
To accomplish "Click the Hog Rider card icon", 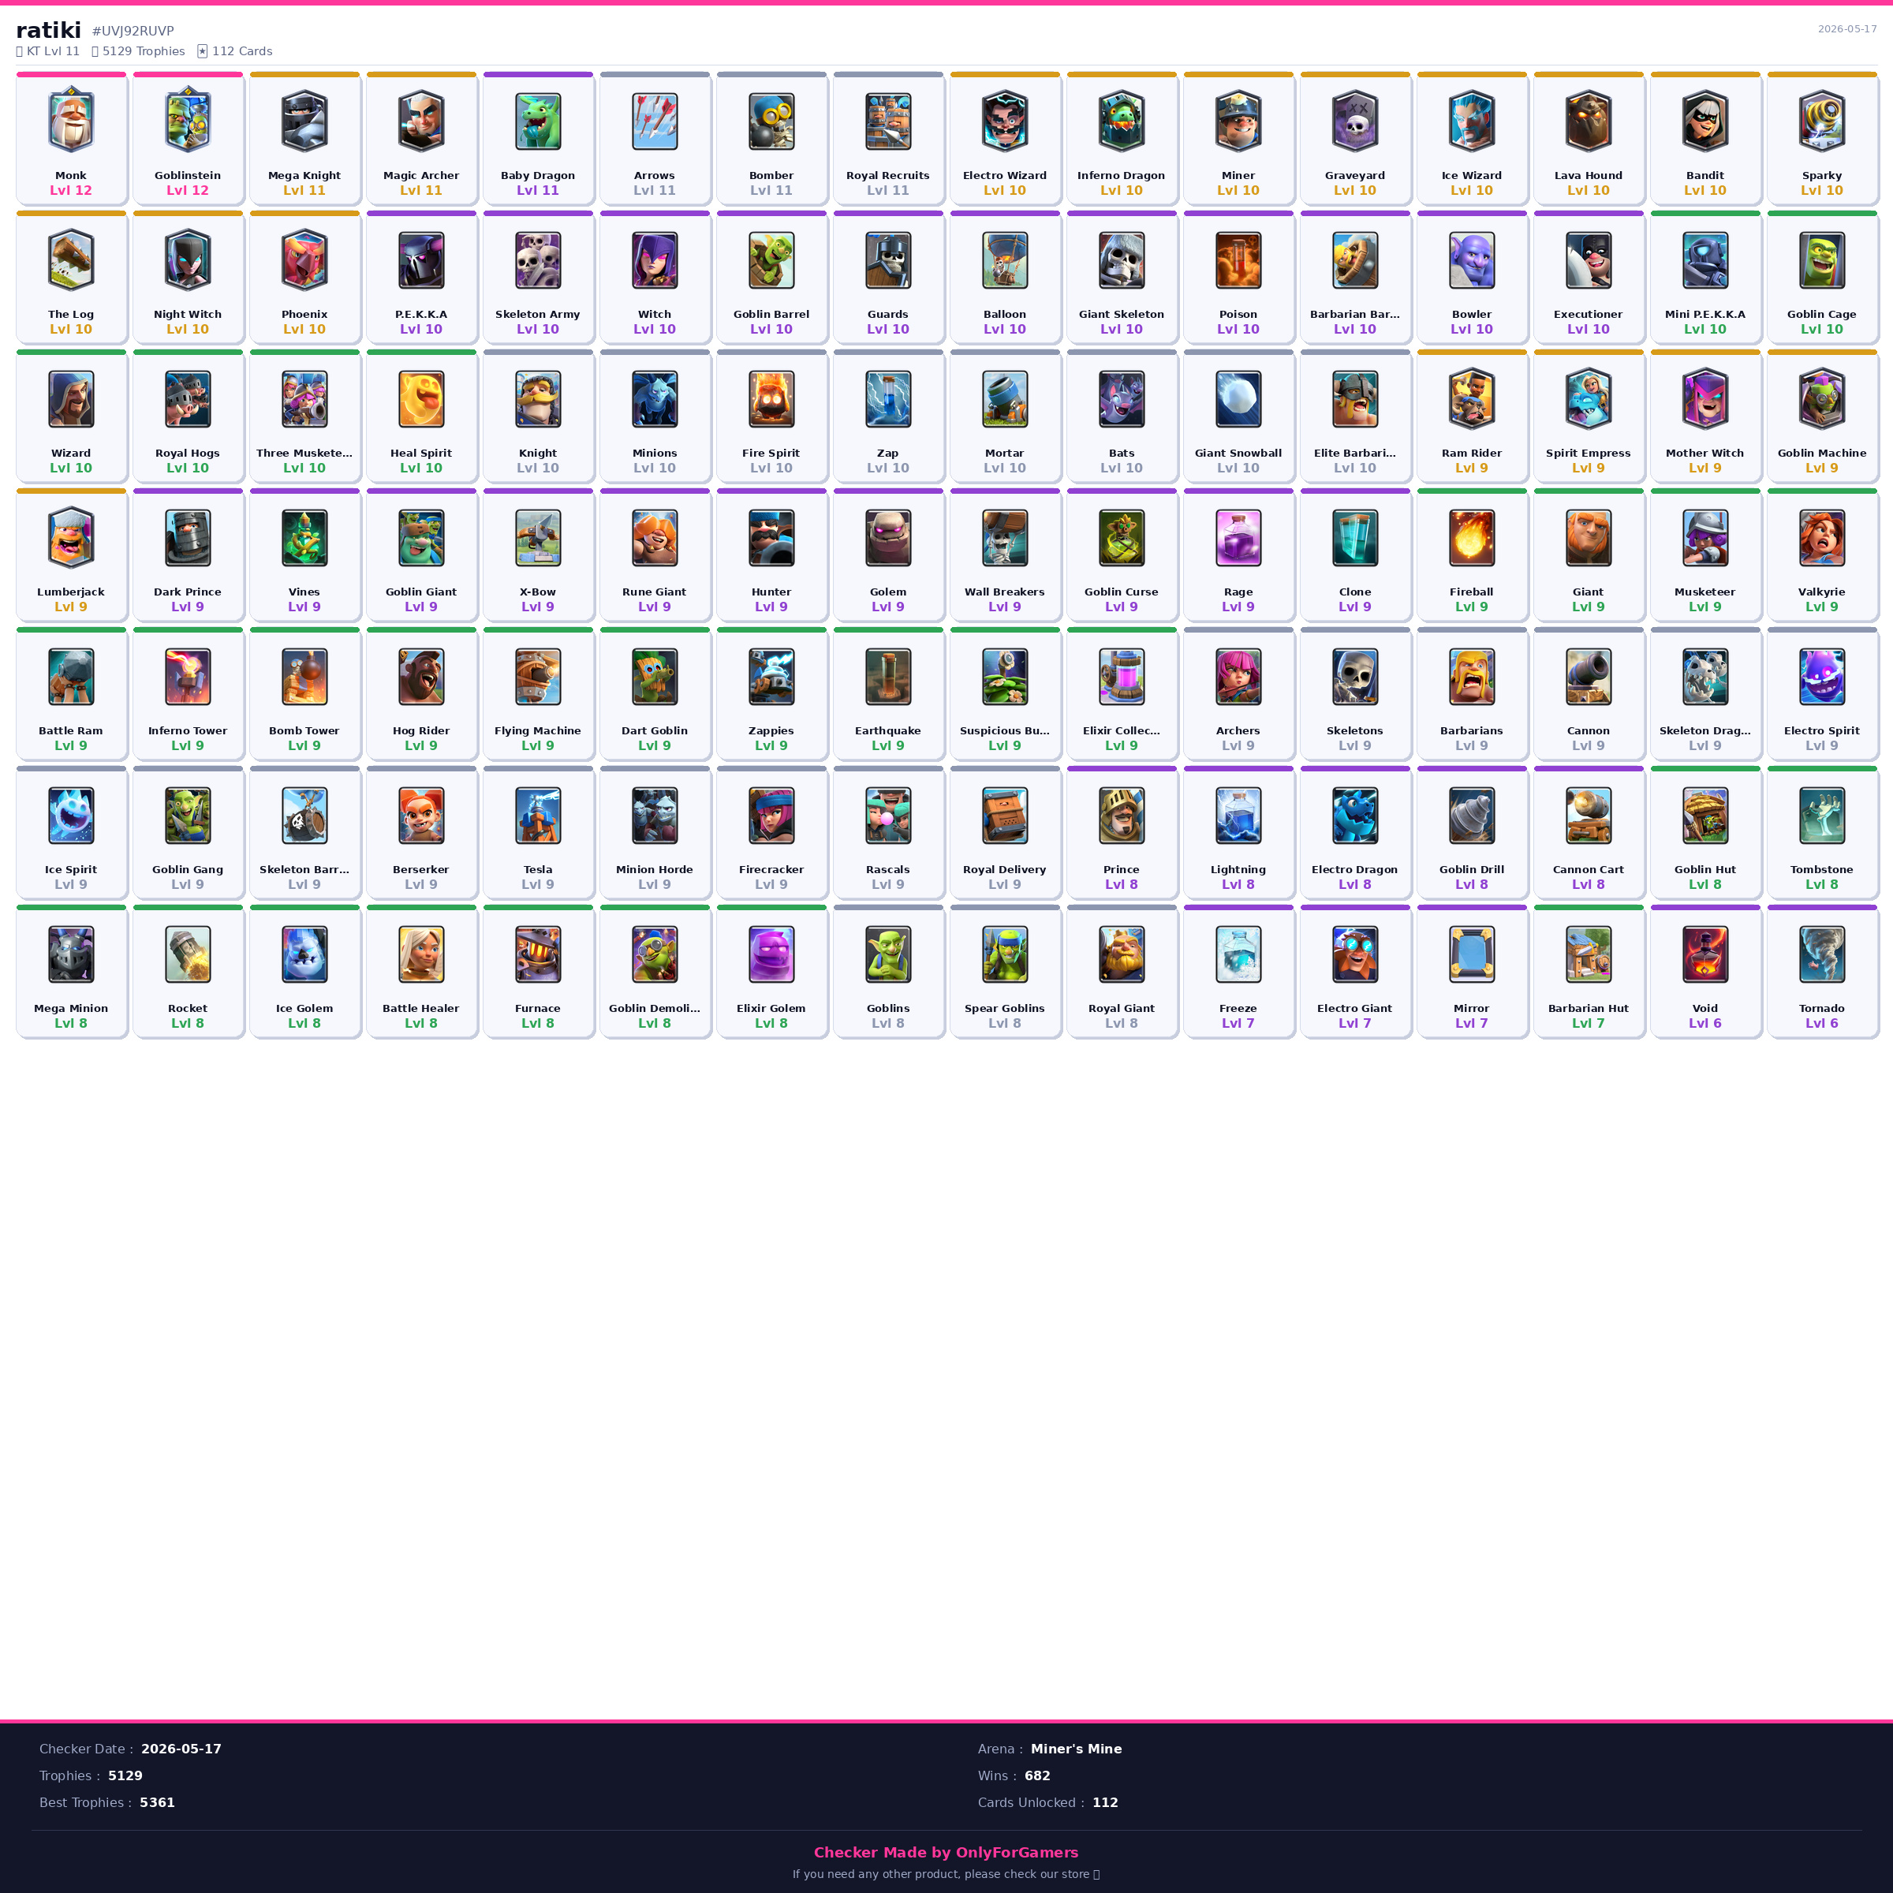I will [421, 676].
